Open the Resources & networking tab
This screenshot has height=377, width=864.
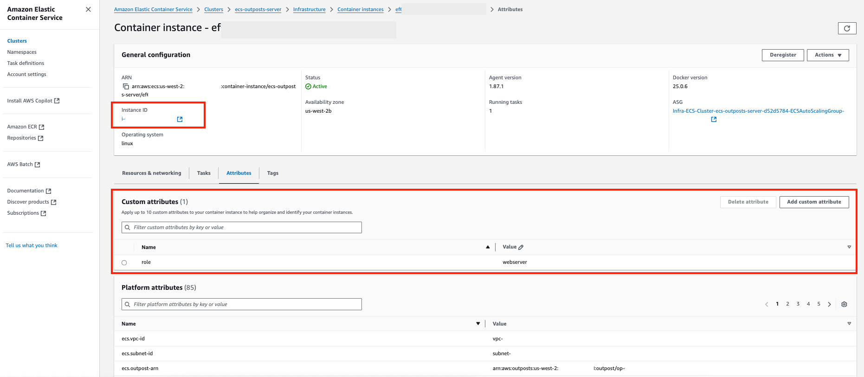tap(152, 173)
